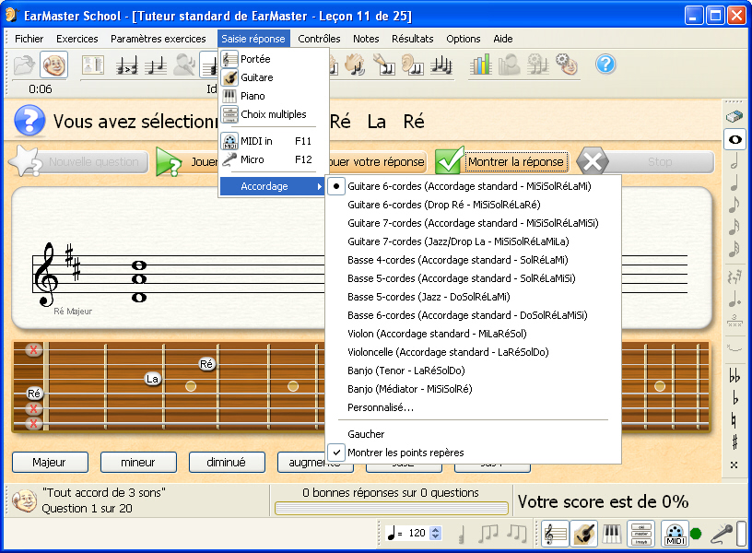Choose Guitare from Saisie réponse menu
The height and width of the screenshot is (553, 752).
click(272, 77)
